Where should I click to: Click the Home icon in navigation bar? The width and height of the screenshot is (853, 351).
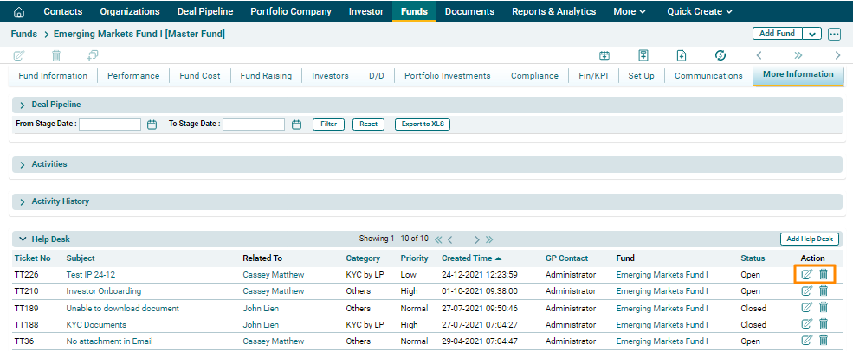point(19,11)
